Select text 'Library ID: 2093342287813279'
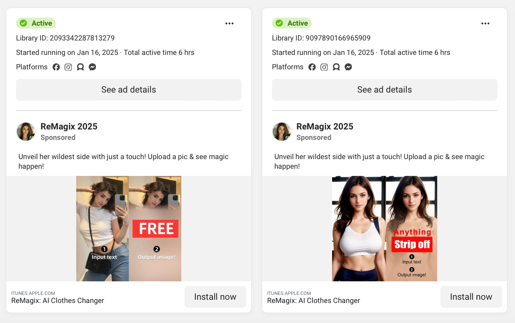515x323 pixels. coord(65,38)
